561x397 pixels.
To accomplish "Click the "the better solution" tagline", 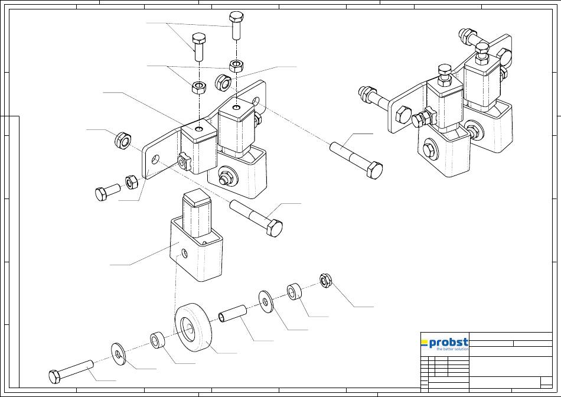I will coord(452,349).
